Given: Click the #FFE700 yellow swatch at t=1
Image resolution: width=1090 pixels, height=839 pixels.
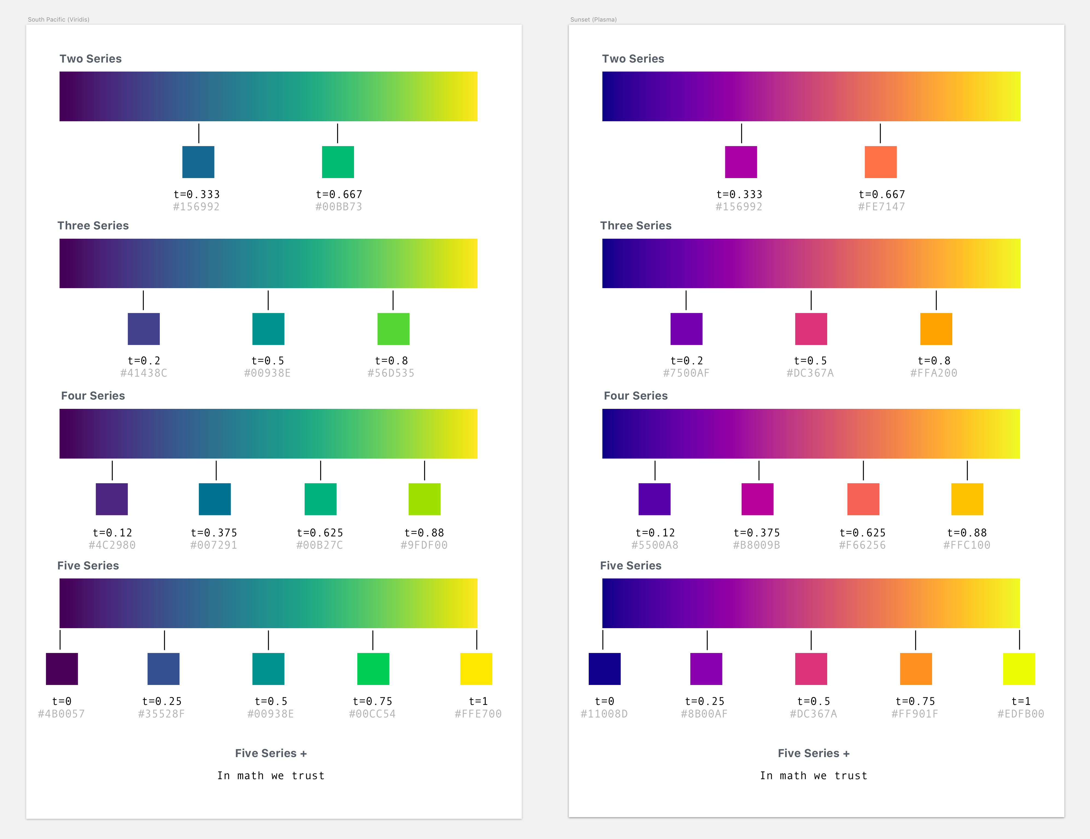Looking at the screenshot, I should pos(476,669).
